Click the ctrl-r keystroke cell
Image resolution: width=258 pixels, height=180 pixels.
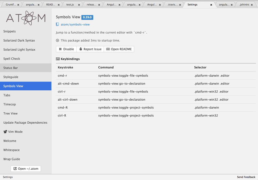point(62,91)
